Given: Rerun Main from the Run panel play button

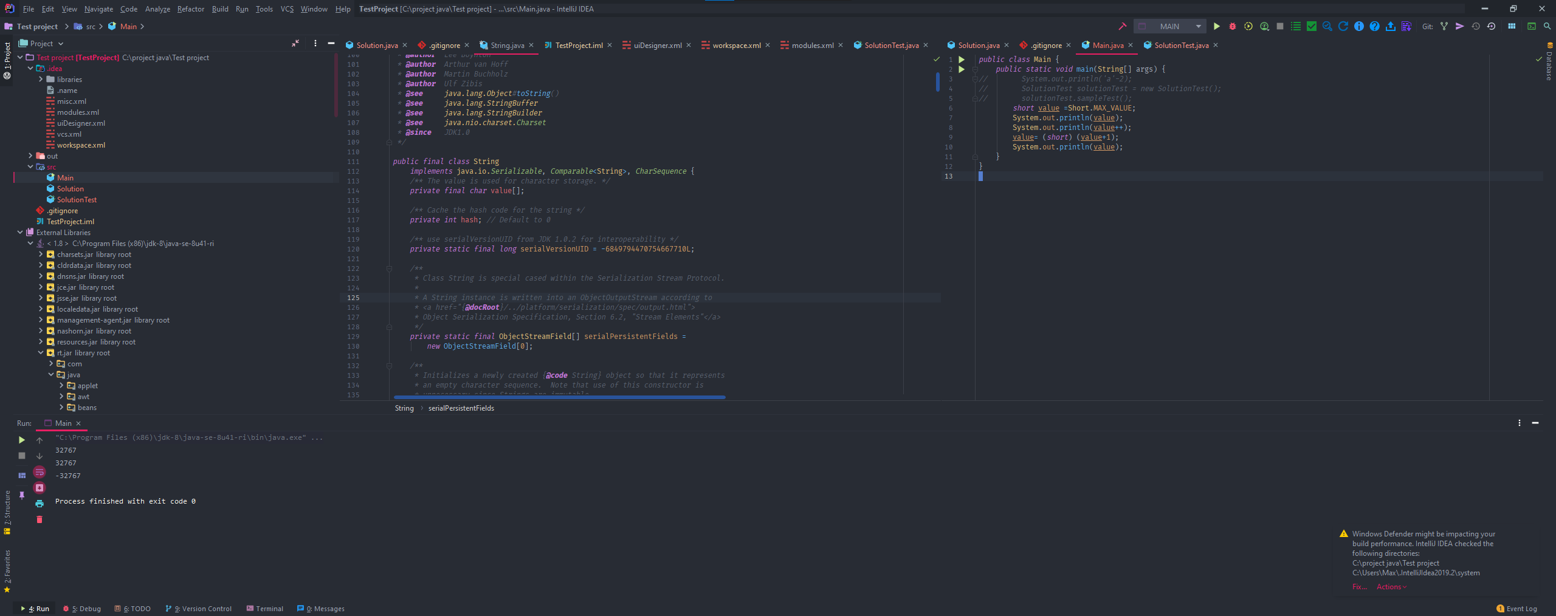Looking at the screenshot, I should (x=22, y=440).
